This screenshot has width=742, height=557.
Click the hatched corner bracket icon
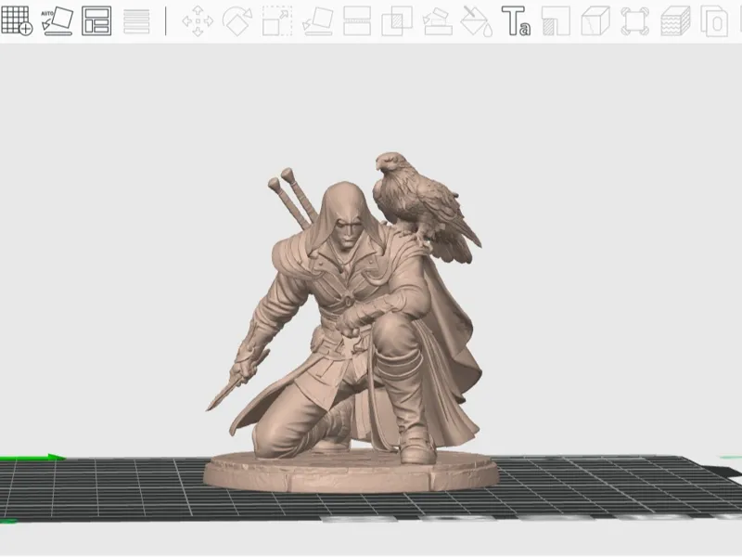coord(556,20)
